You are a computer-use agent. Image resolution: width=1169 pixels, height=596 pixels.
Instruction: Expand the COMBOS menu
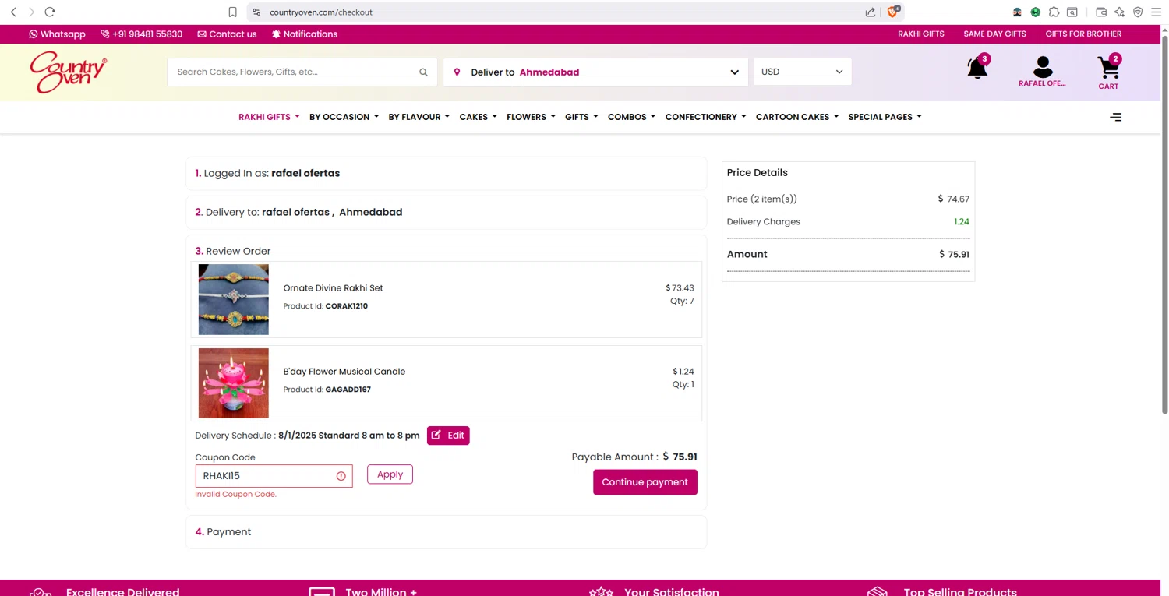(x=631, y=117)
